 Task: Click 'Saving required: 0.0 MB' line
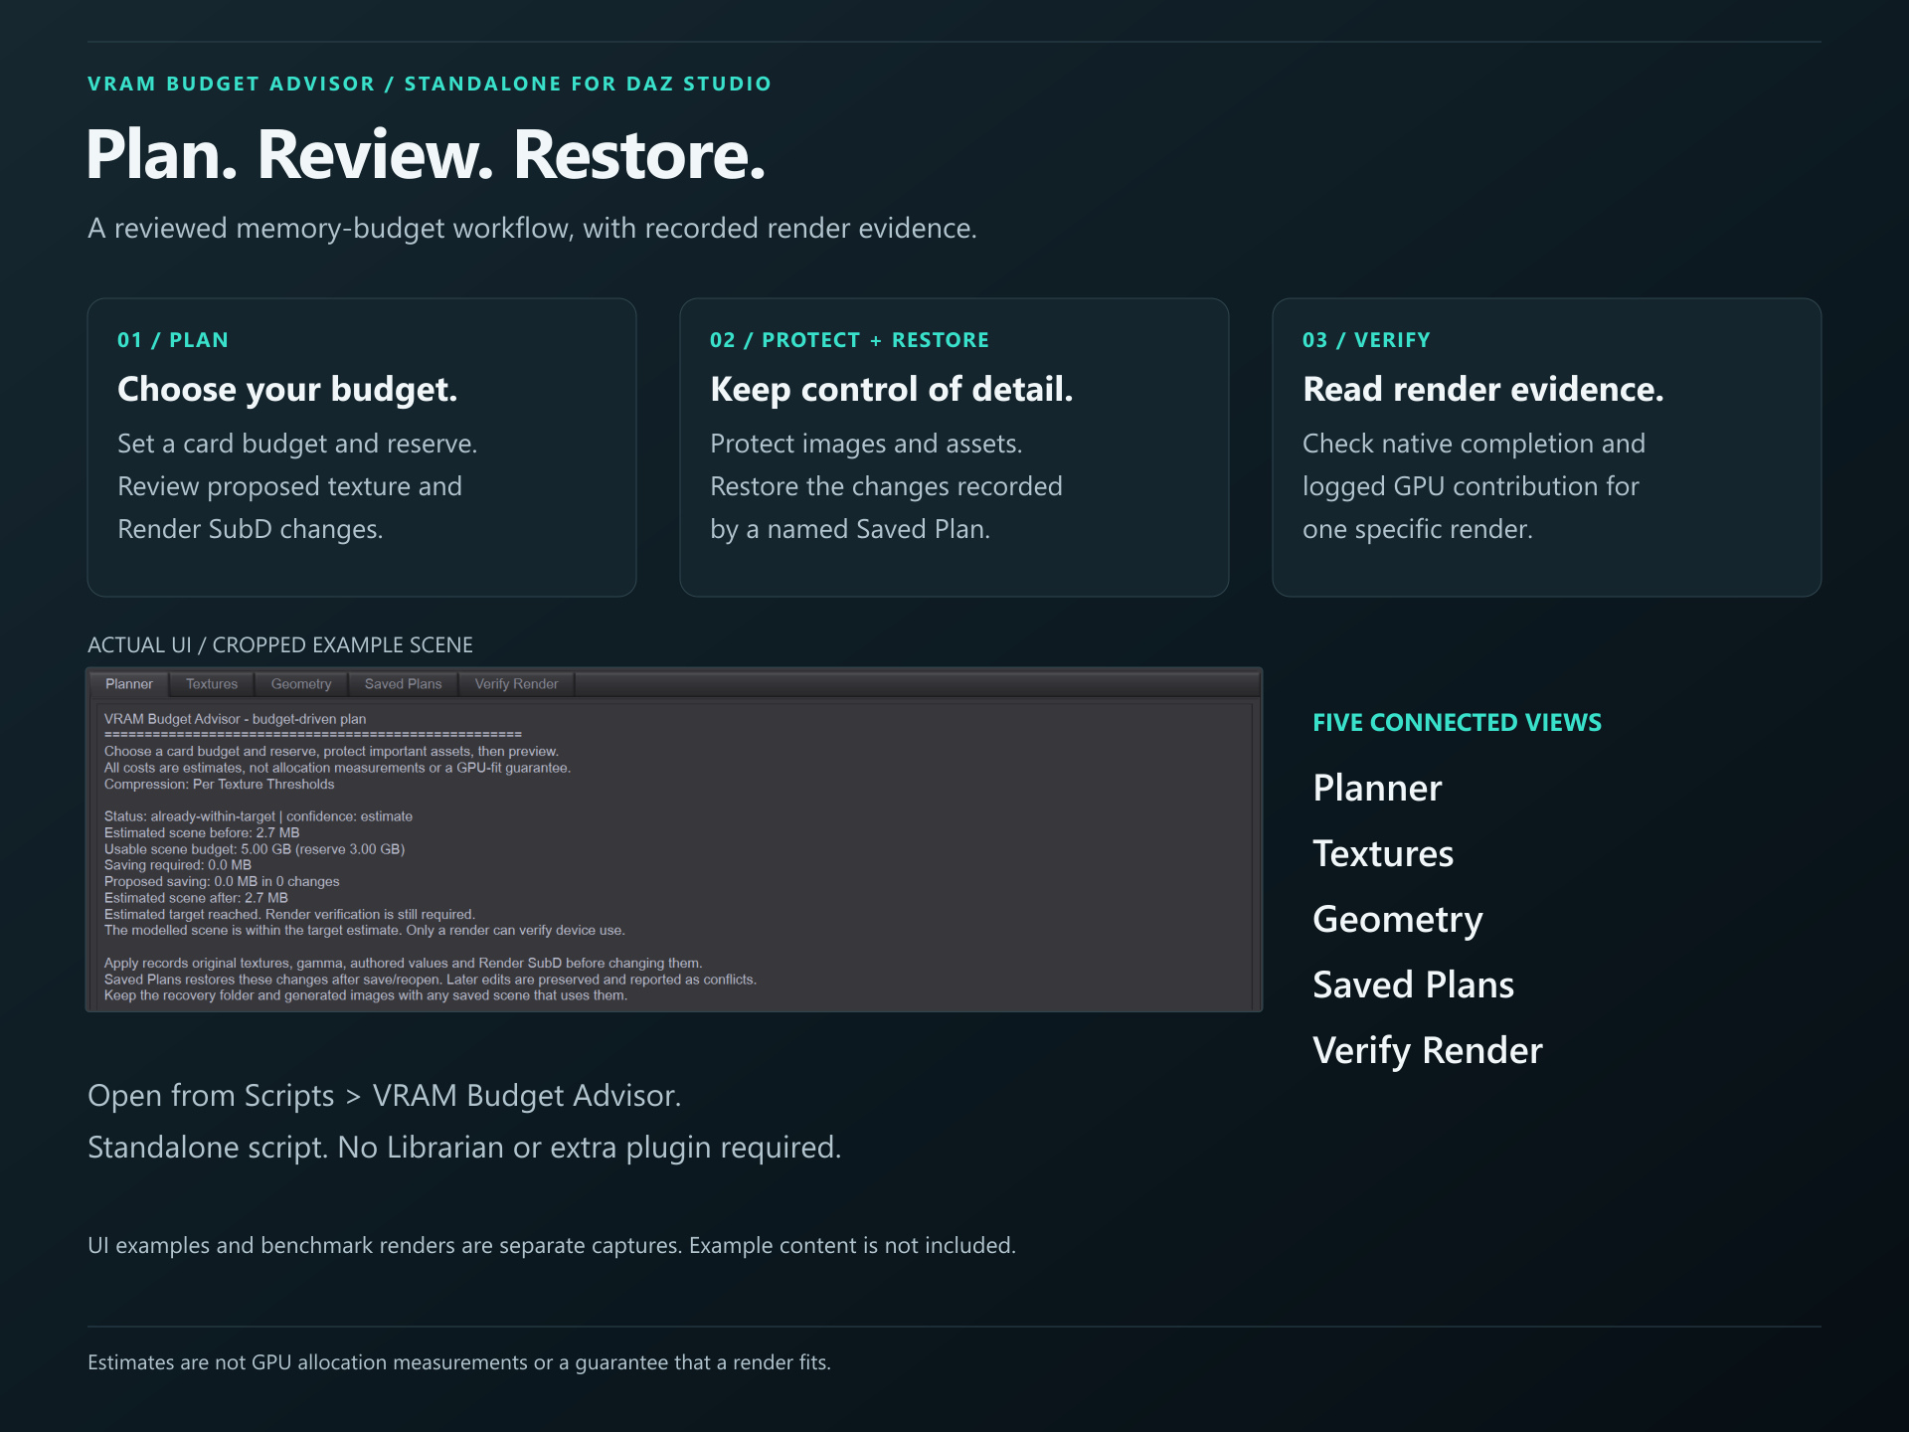coord(178,865)
